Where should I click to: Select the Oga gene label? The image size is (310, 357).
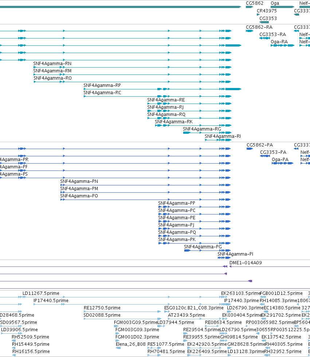click(275, 3)
